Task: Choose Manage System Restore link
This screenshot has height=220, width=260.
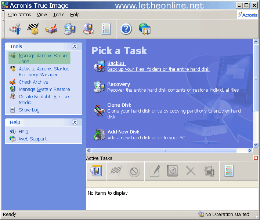Action: point(44,89)
